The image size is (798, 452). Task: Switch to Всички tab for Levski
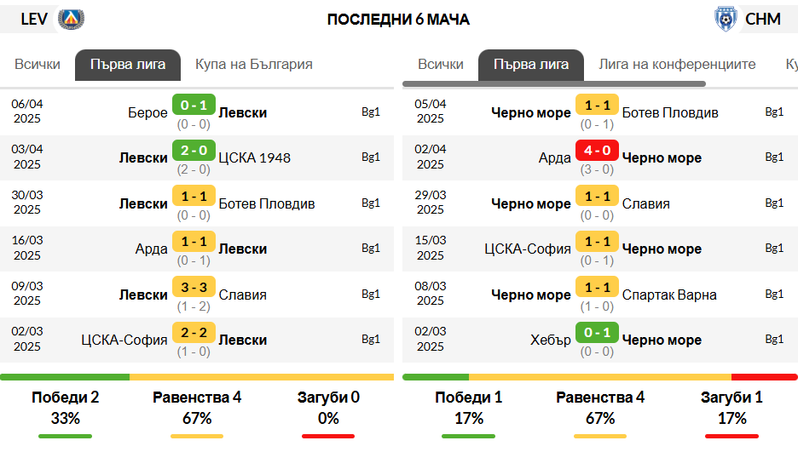point(38,65)
